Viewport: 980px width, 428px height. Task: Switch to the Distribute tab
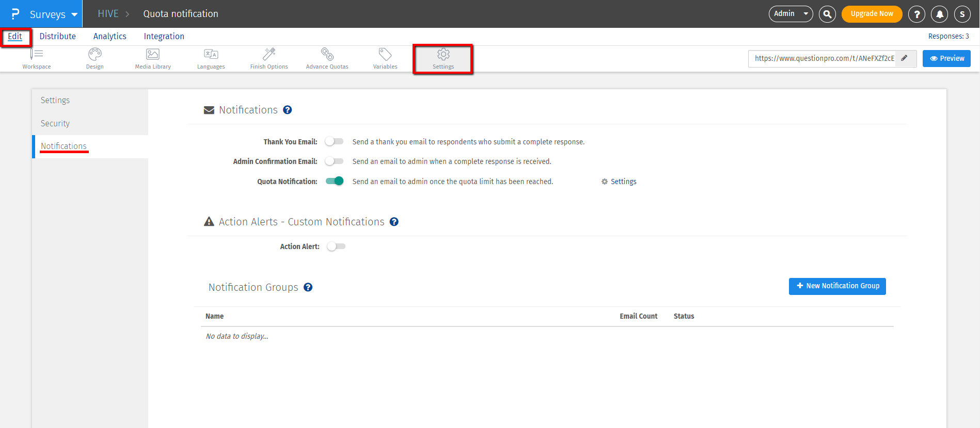[58, 36]
